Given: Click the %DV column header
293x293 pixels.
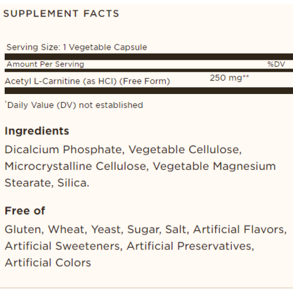Looking at the screenshot, I should click(x=276, y=64).
